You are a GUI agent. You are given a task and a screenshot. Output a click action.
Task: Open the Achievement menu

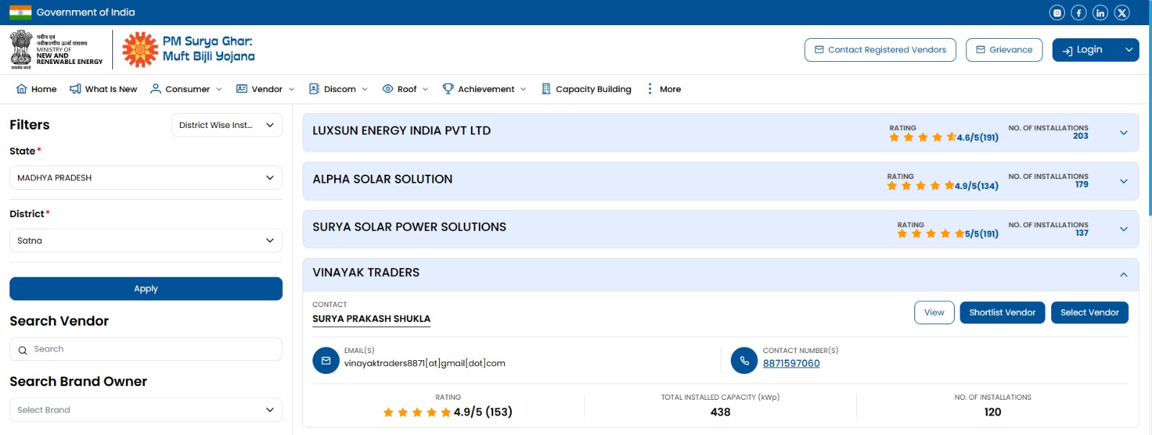[485, 88]
